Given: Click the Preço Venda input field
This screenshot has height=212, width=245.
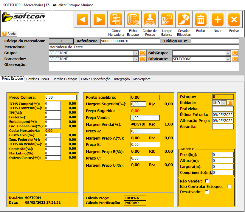Looking at the screenshot, I should 145,118.
